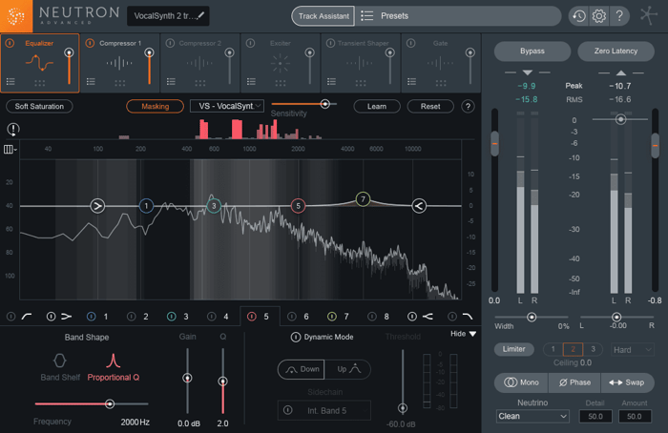
Task: Click the masking alert exclamation icon
Action: 13,129
